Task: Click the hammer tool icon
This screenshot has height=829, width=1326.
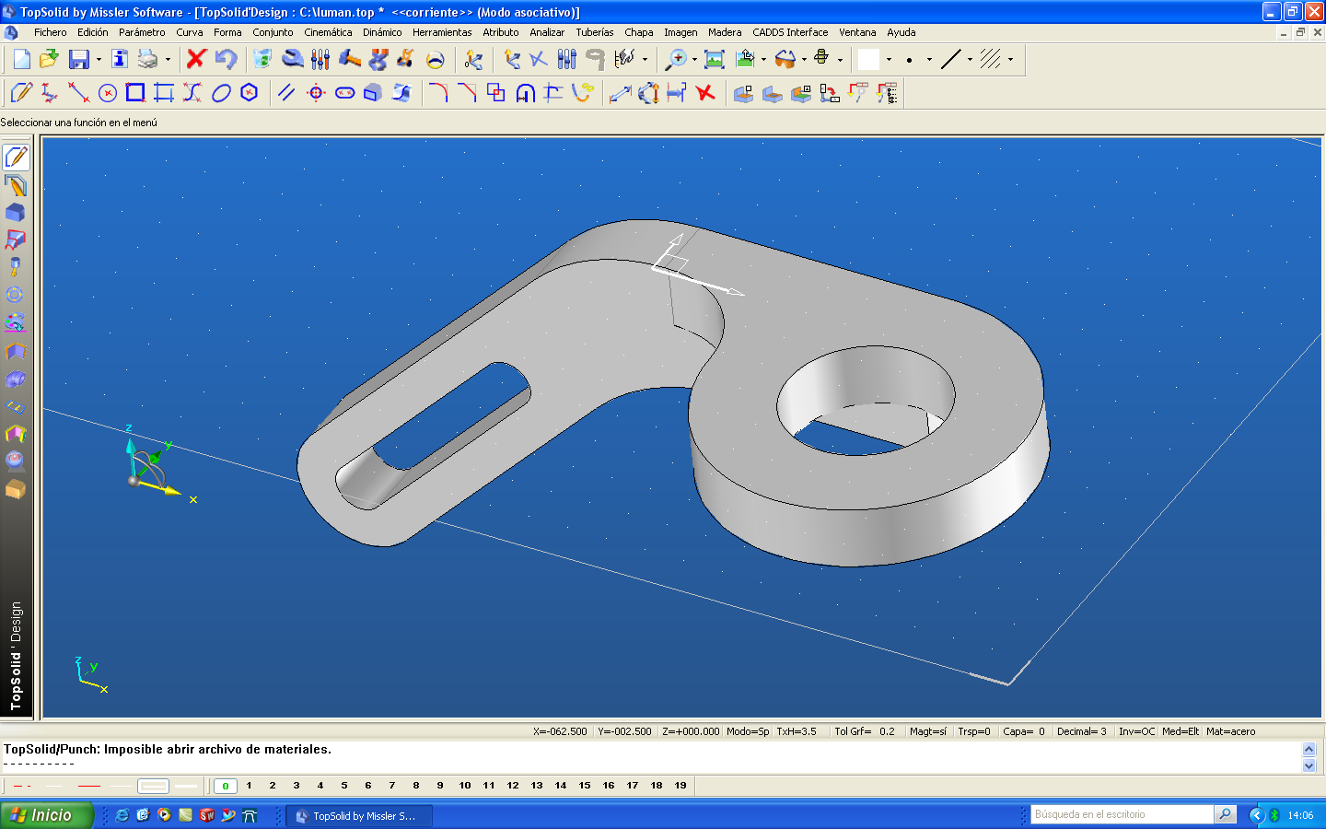Action: click(349, 59)
